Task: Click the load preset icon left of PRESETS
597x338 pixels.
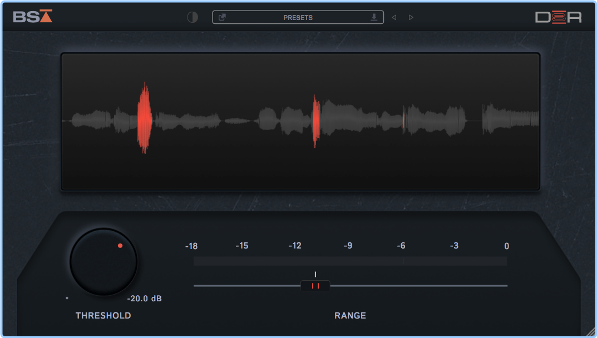Action: coord(222,17)
